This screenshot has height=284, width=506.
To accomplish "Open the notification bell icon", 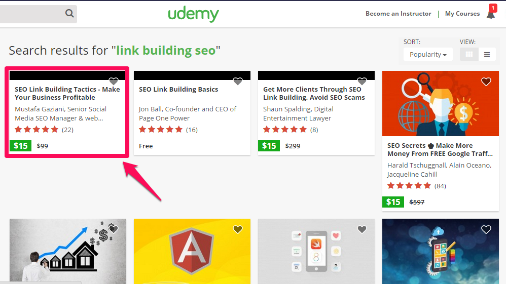I will pyautogui.click(x=491, y=14).
